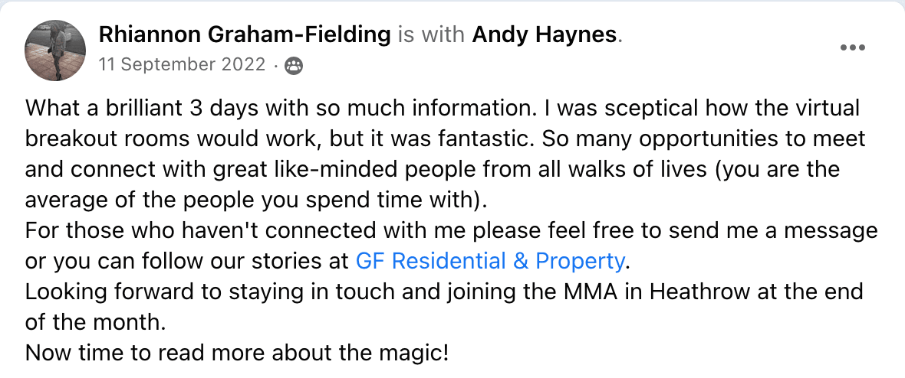Open Rhiannon's circular profile picture
905x378 pixels.
tap(55, 51)
